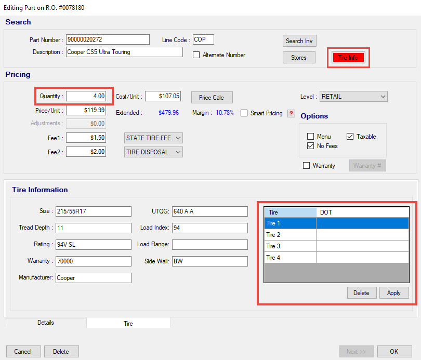Select the Tire 3 row
This screenshot has height=360, width=421.
336,246
